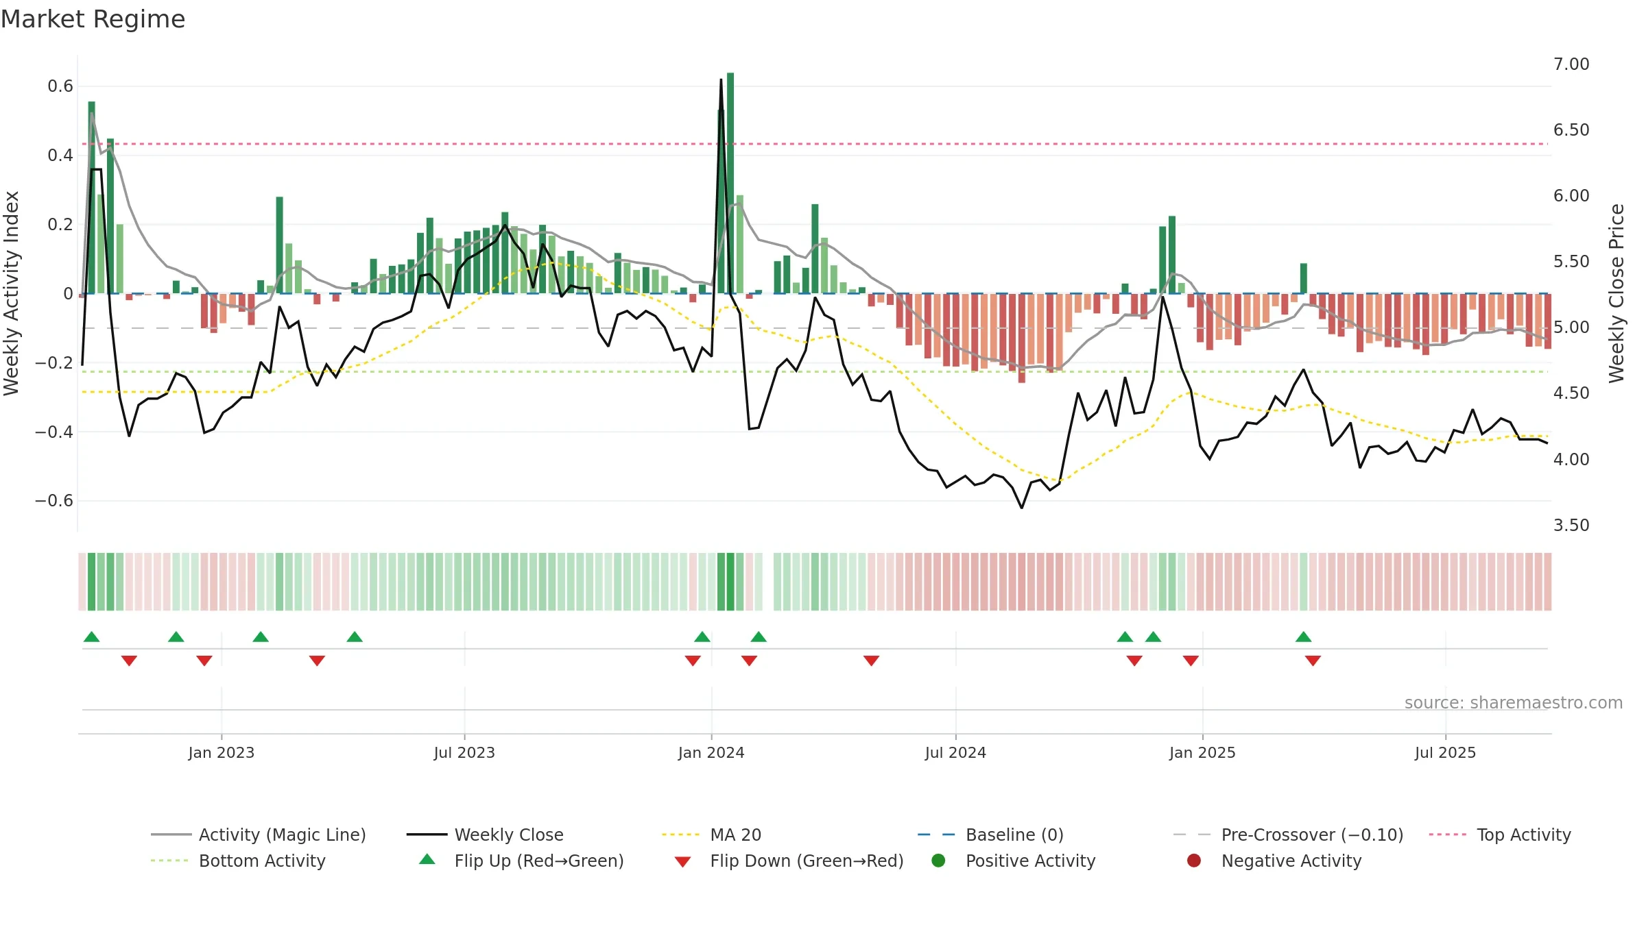Toggle the Bottom Activity legend entry
The height and width of the screenshot is (925, 1646).
[x=238, y=861]
